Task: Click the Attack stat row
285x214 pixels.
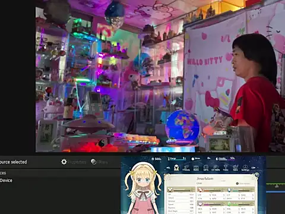Action: [180, 198]
